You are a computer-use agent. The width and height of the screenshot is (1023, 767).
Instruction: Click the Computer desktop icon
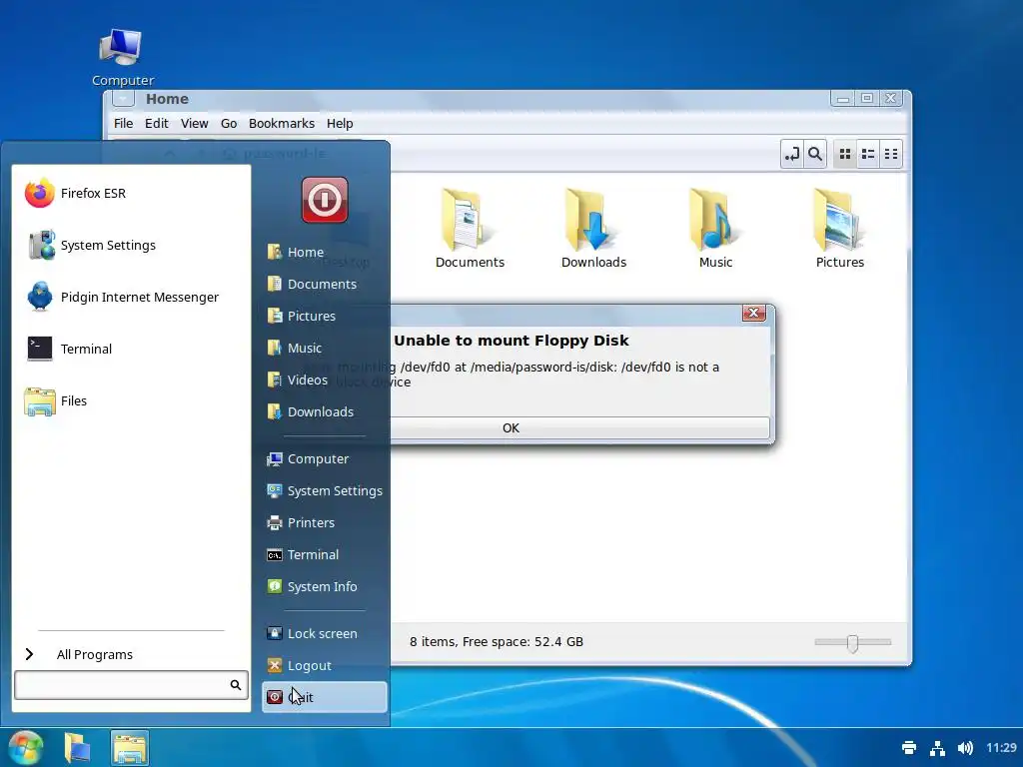(x=122, y=57)
